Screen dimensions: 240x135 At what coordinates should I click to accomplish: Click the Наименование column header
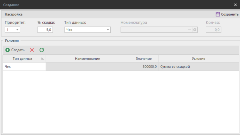(x=87, y=59)
